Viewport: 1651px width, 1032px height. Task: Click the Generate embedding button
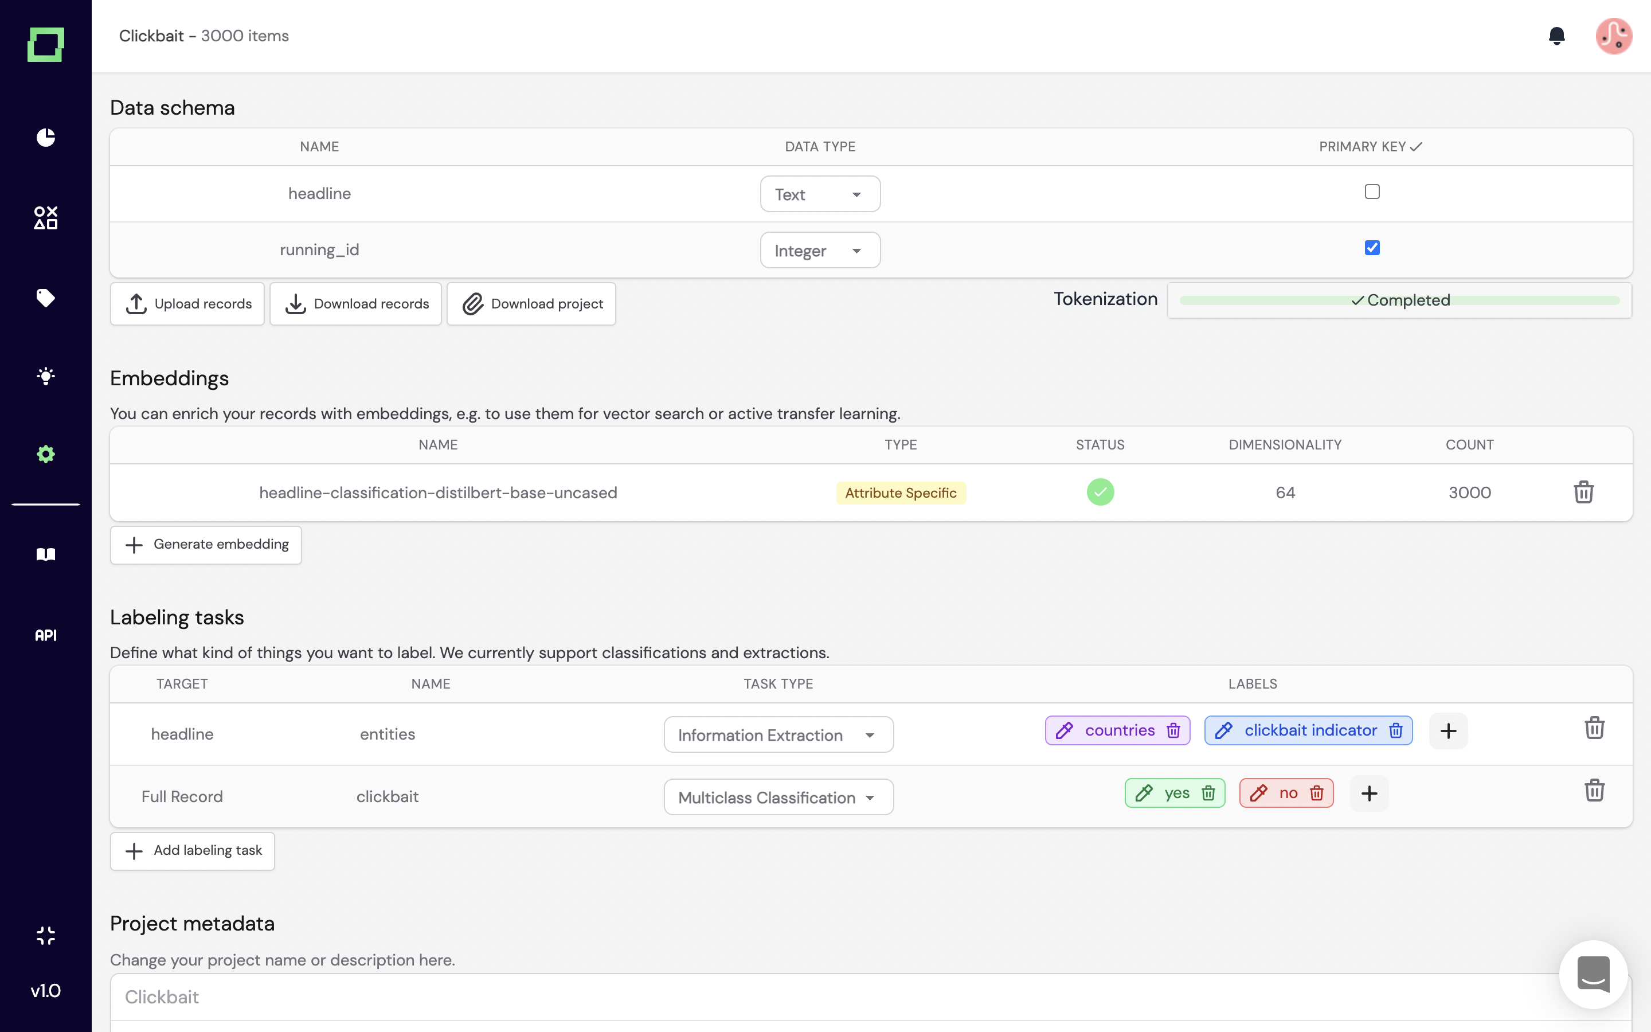coord(206,544)
